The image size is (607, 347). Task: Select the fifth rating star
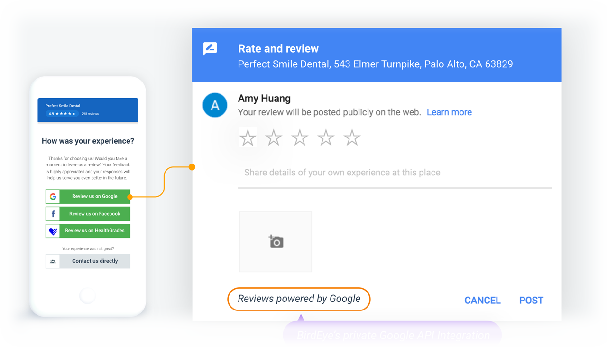352,138
